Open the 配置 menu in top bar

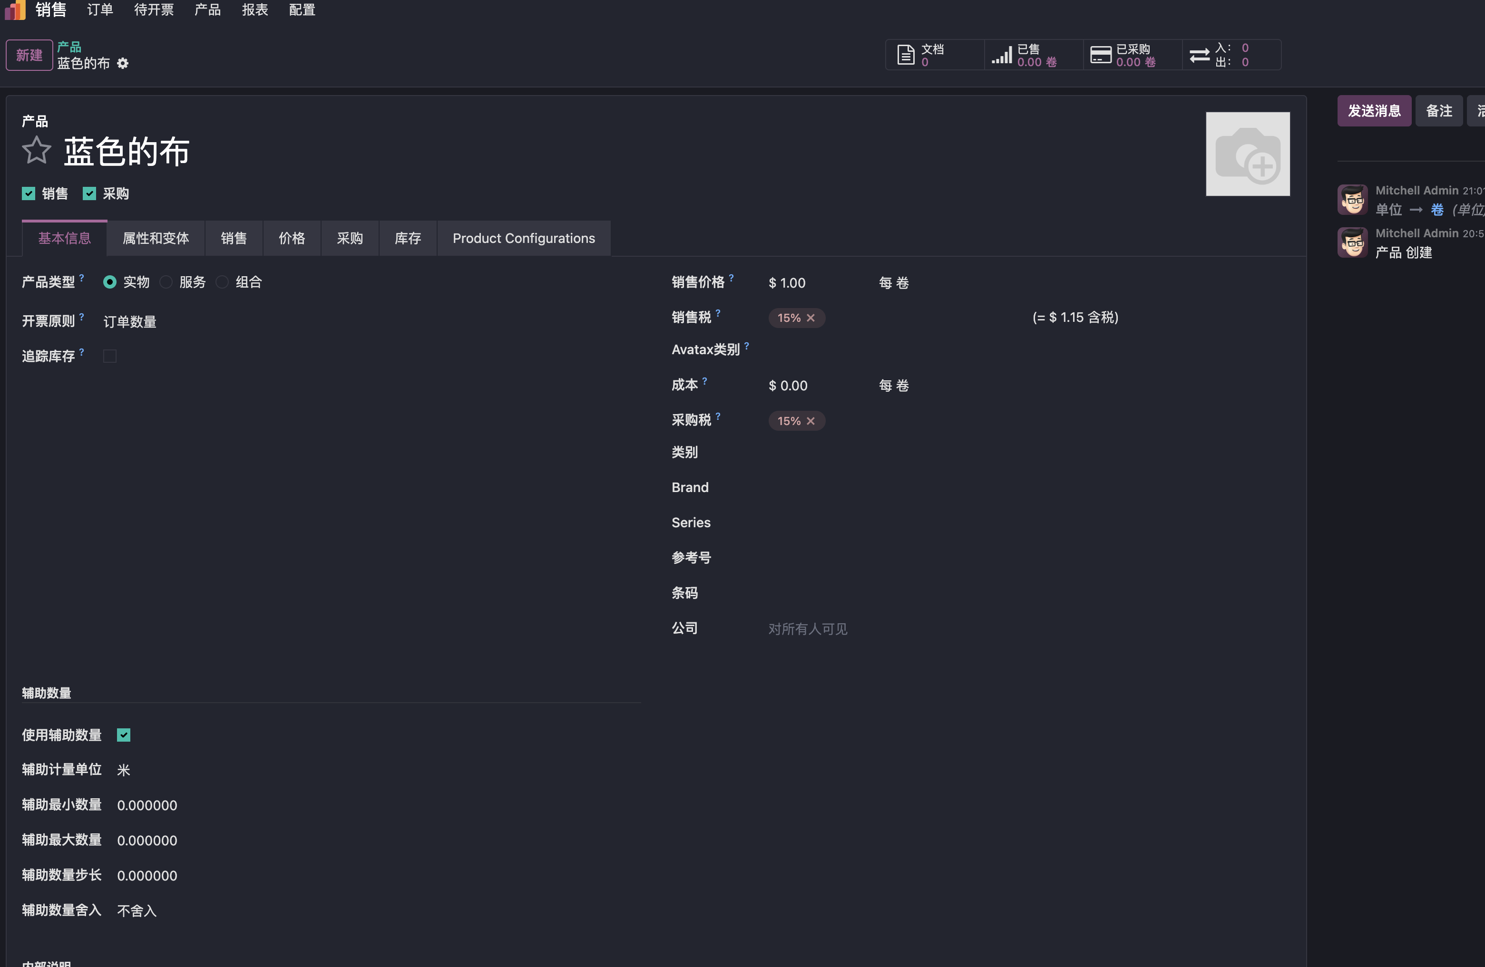[x=303, y=10]
